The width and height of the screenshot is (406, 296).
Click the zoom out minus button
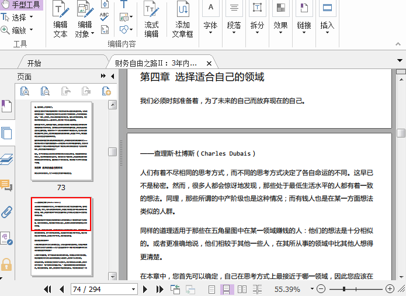(x=321, y=289)
